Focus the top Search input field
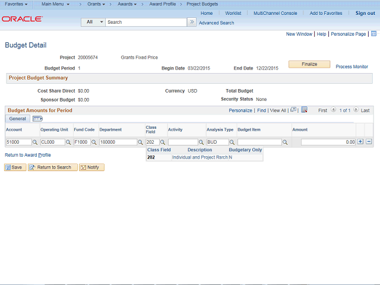This screenshot has height=285, width=380. [x=146, y=22]
